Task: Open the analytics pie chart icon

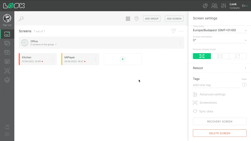Action: pos(205,5)
